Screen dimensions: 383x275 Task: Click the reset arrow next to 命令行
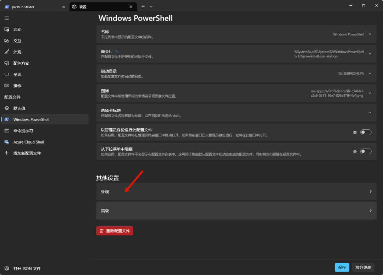coord(117,52)
